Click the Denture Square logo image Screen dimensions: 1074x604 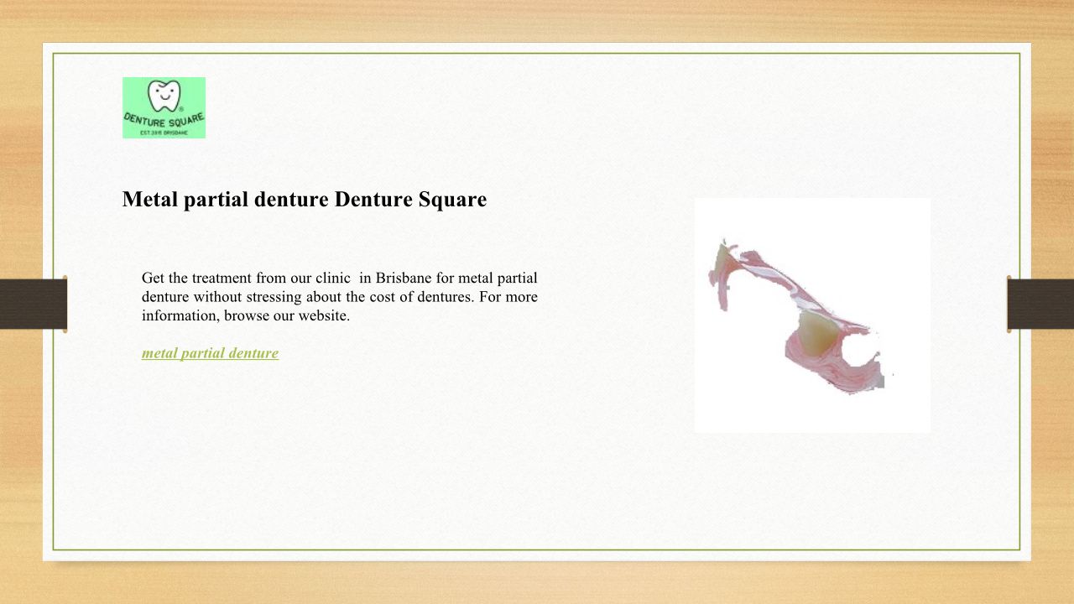point(164,107)
